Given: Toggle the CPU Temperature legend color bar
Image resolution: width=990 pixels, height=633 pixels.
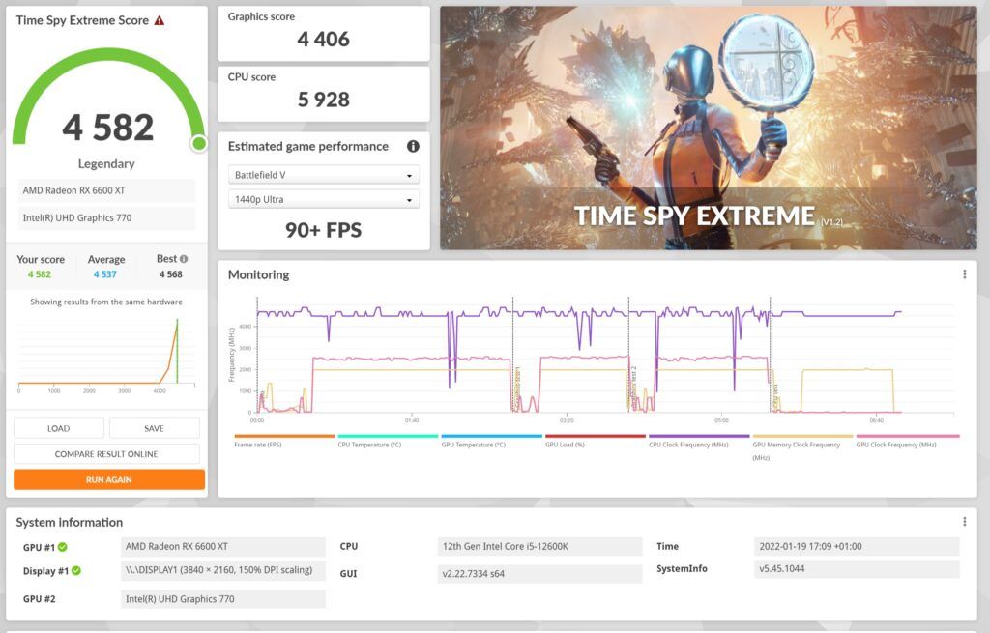Looking at the screenshot, I should click(x=388, y=436).
